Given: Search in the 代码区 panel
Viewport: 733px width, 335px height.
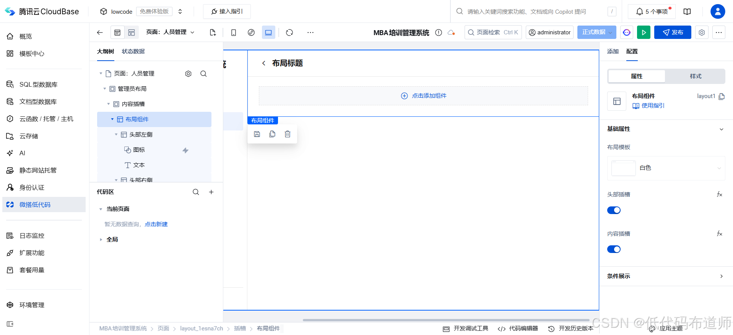Looking at the screenshot, I should tap(196, 192).
